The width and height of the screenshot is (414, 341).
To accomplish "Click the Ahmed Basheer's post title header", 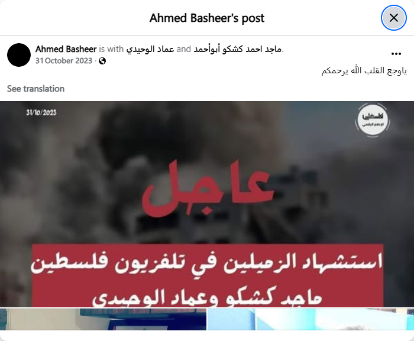I will coord(207,18).
